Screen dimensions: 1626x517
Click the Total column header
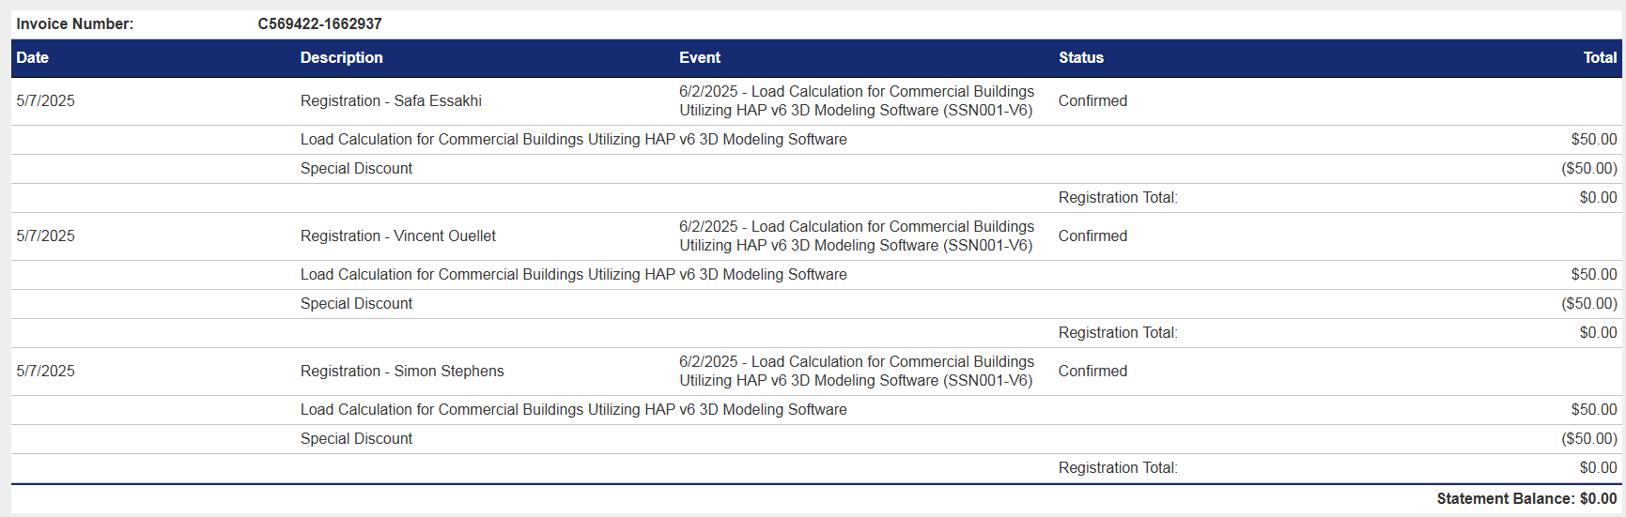1599,58
